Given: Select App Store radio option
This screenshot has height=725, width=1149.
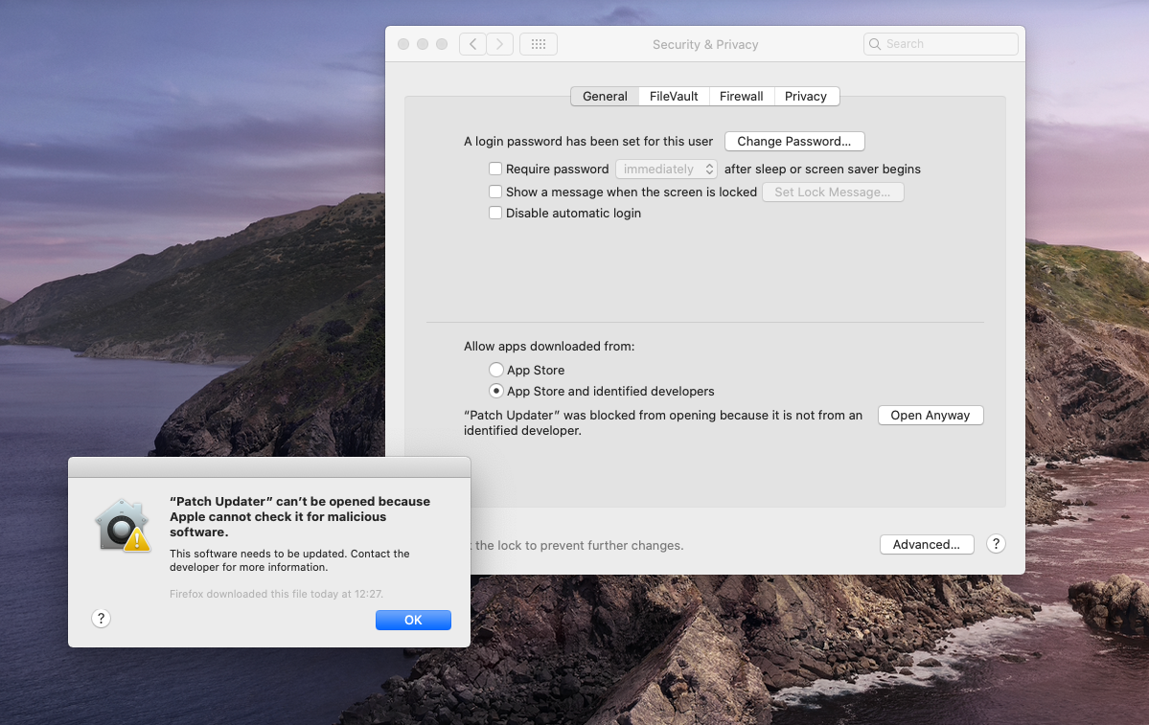Looking at the screenshot, I should coord(496,370).
